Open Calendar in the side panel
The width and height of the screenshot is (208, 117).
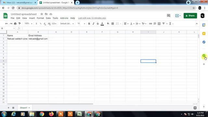point(204,25)
